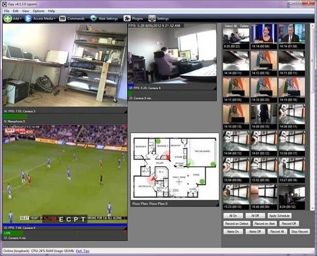
Task: Select the 13:27 (00:16) recording thumbnail
Action: [x=292, y=170]
